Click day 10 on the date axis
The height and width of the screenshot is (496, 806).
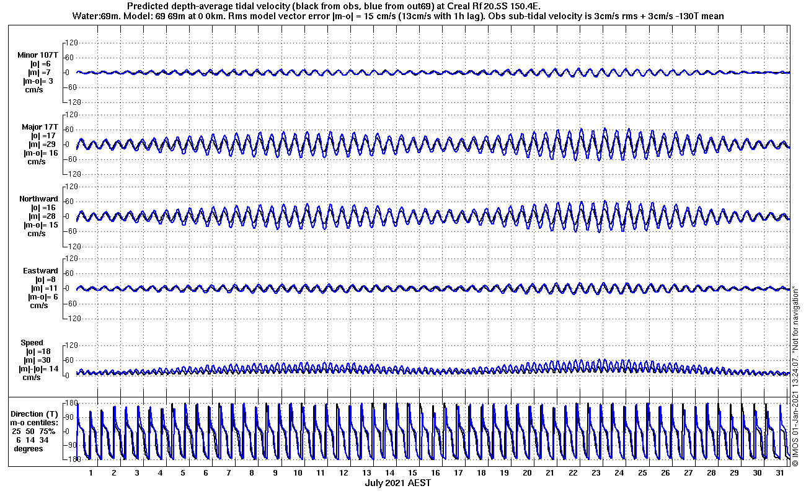click(x=298, y=473)
